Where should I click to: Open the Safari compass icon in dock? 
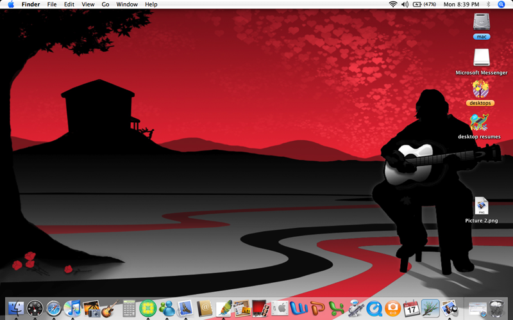(54, 308)
